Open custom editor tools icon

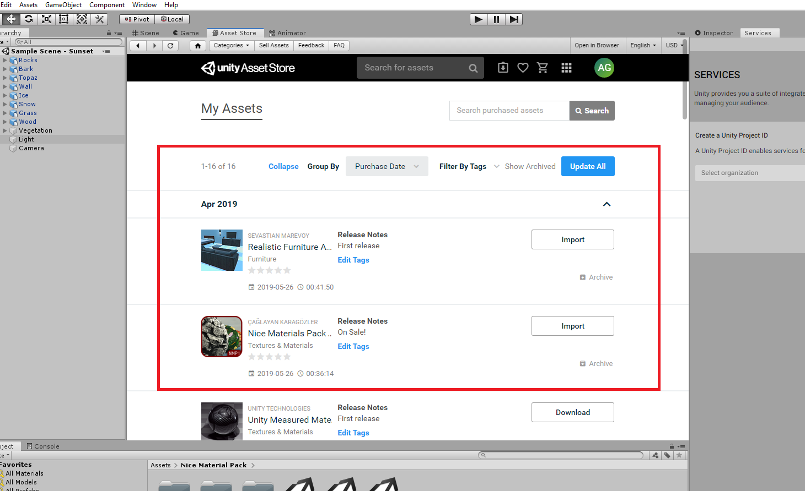(x=100, y=19)
